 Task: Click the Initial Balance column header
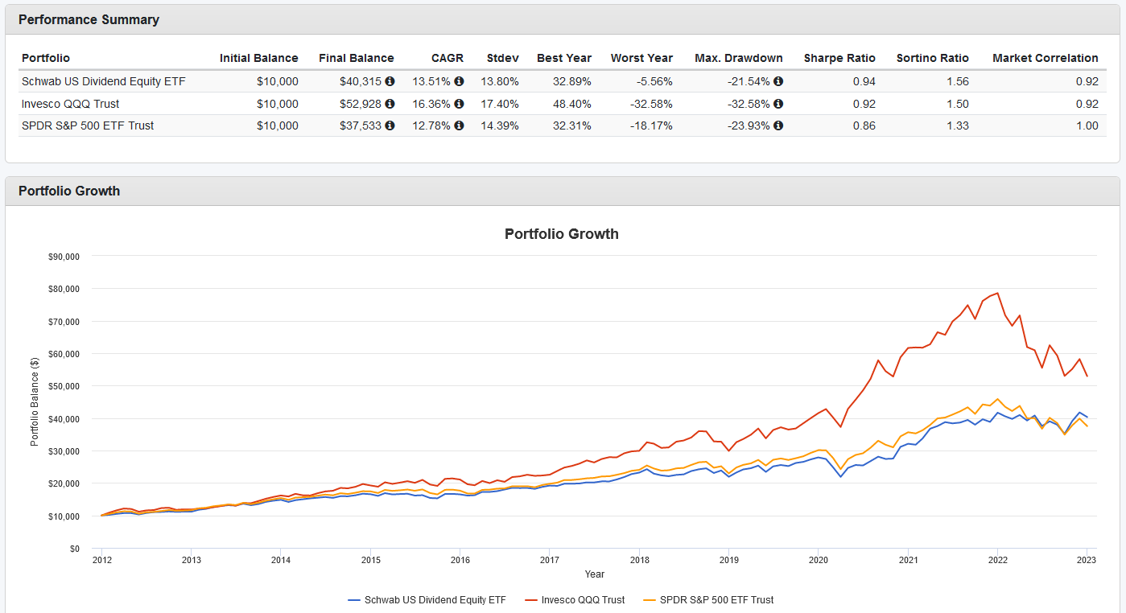tap(259, 58)
